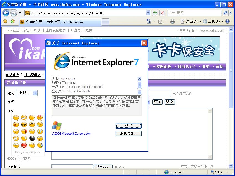Viewport: 235px width, 176px height.
Task: Open the 页面(P) dropdown arrow
Action: (200, 22)
